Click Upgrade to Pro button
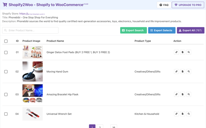Screen dimensions: 206x128 point(188,5)
